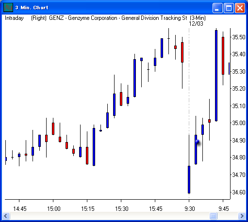
Task: Click the horizontal scrollbar thumb
Action: (213, 216)
